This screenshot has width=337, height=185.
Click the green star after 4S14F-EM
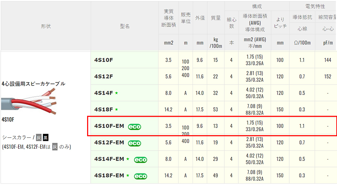[x=128, y=159]
